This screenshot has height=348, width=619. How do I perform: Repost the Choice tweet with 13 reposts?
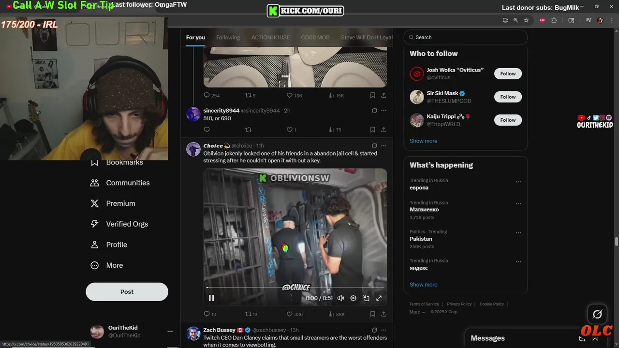pos(251,314)
